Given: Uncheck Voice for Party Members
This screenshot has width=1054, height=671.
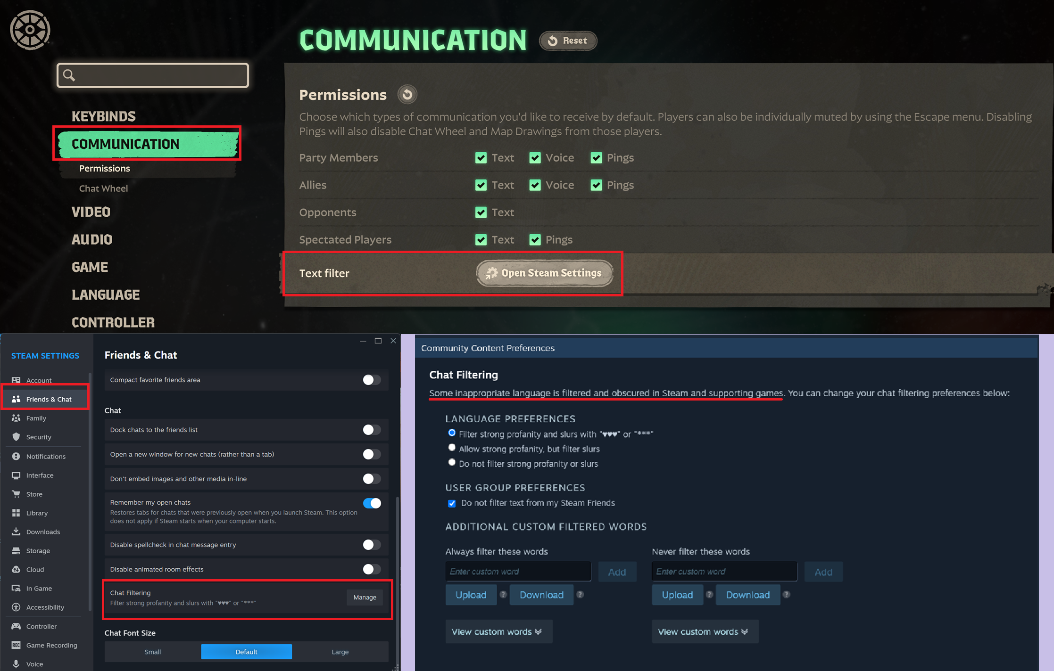Looking at the screenshot, I should (535, 158).
